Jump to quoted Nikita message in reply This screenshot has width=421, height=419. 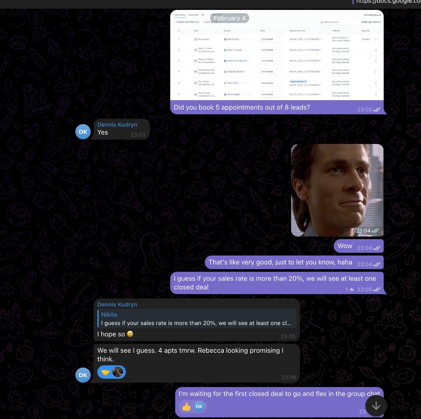pyautogui.click(x=197, y=319)
